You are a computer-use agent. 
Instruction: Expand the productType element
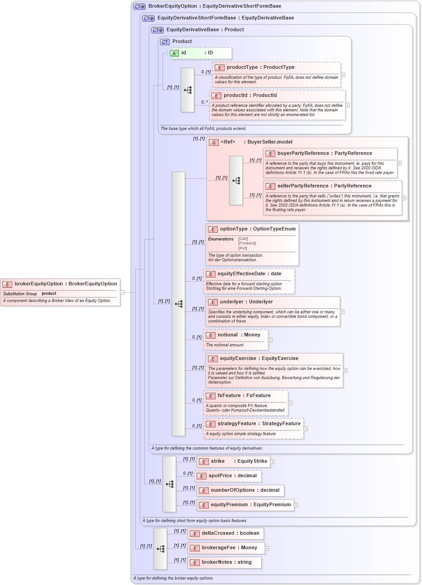tap(343, 75)
